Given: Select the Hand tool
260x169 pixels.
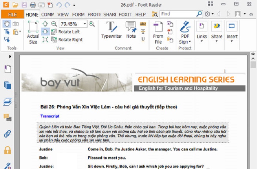Looking at the screenshot, I should click(x=7, y=24).
